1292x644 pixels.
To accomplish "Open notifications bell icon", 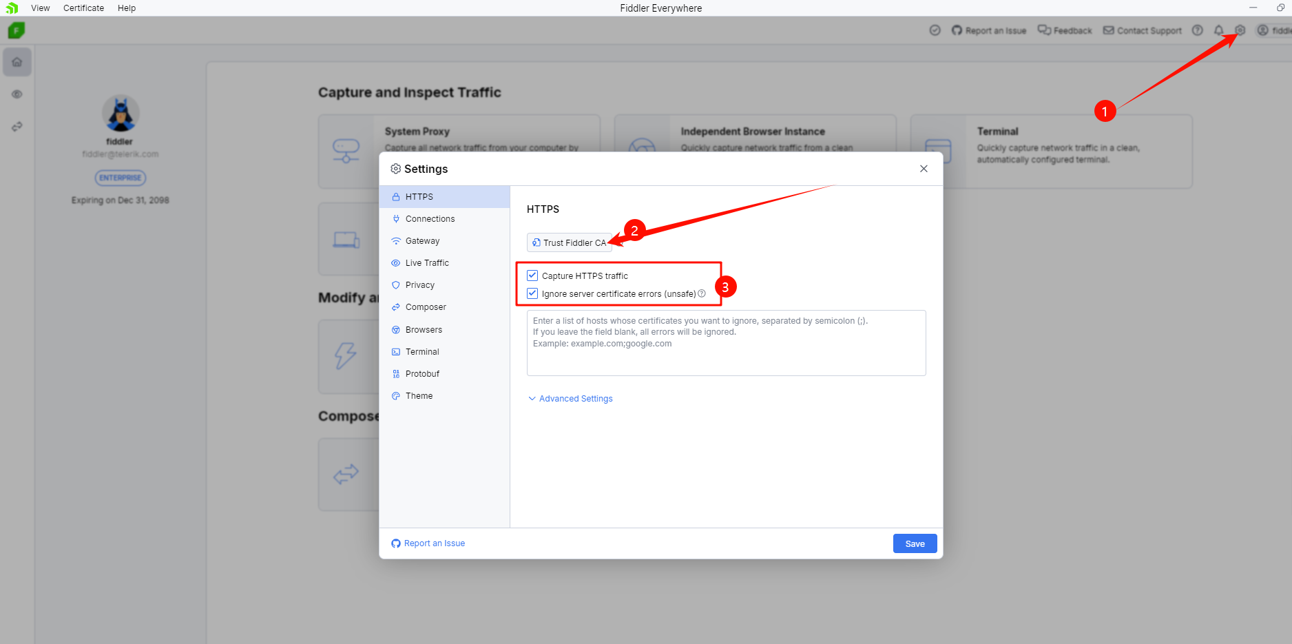I will click(x=1219, y=30).
